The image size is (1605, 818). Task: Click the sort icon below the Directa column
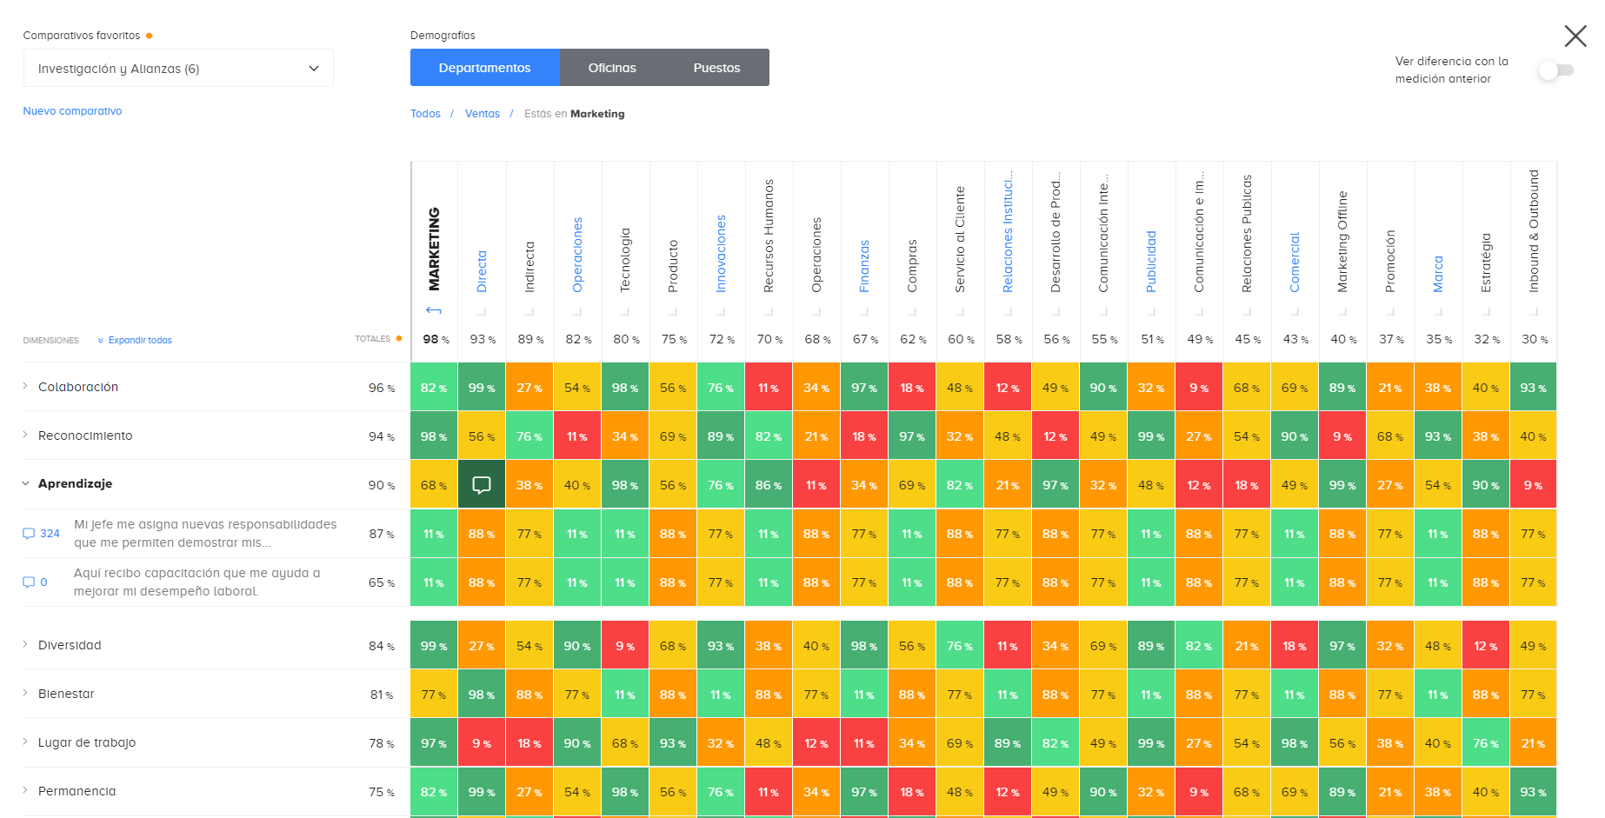(x=481, y=309)
